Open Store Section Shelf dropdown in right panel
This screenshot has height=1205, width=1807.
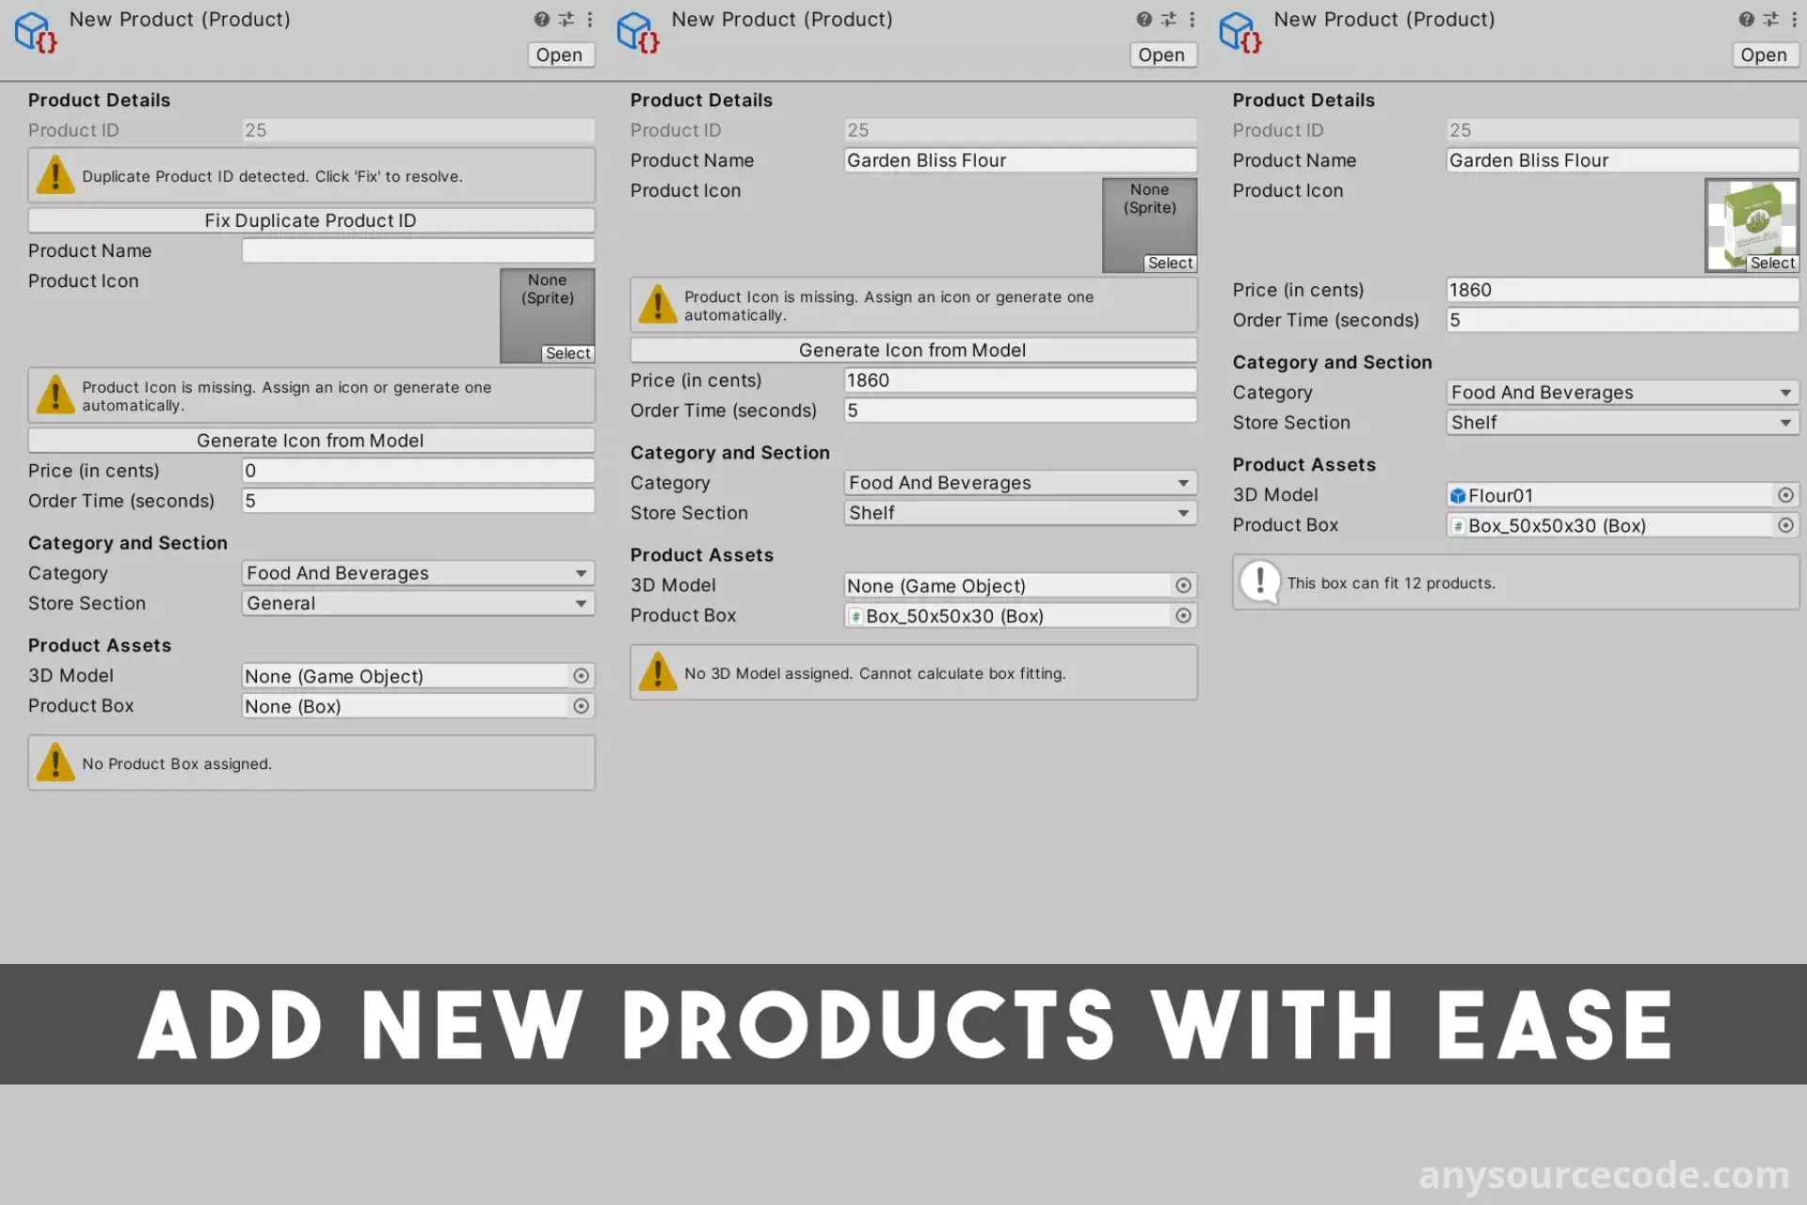tap(1623, 423)
